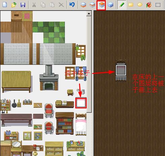Click the Paste clipboard icon
The image size is (165, 156).
(x=52, y=5)
